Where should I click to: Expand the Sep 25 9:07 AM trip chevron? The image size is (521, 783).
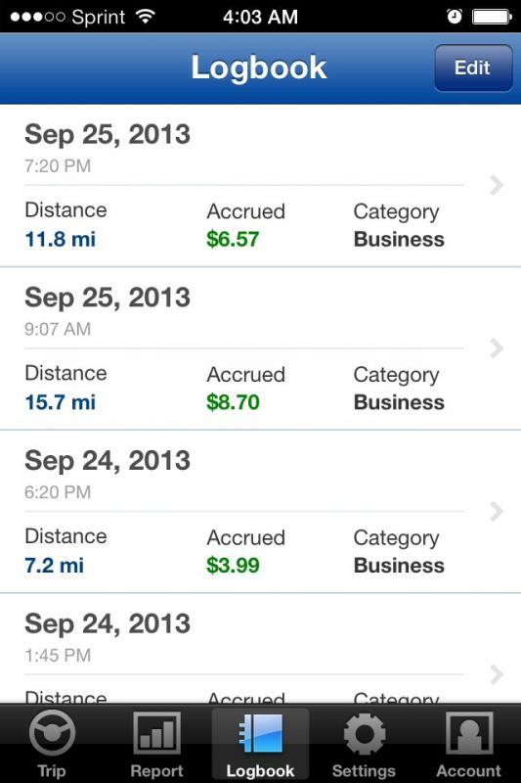[x=496, y=348]
